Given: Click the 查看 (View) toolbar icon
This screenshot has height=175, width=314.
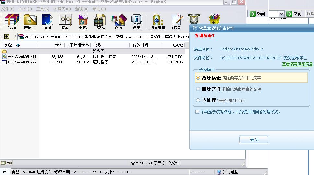Looking at the screenshot, I should [x=65, y=22].
